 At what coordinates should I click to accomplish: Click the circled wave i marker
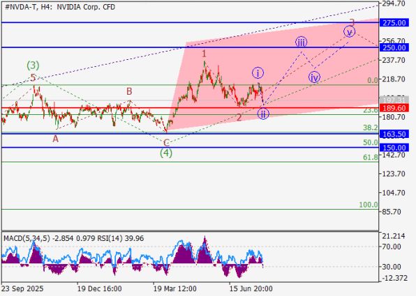pyautogui.click(x=258, y=72)
